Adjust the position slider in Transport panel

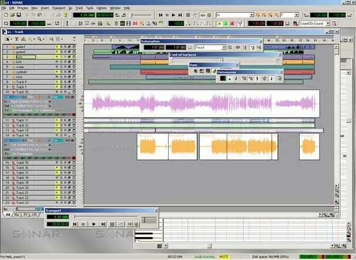coord(106,216)
